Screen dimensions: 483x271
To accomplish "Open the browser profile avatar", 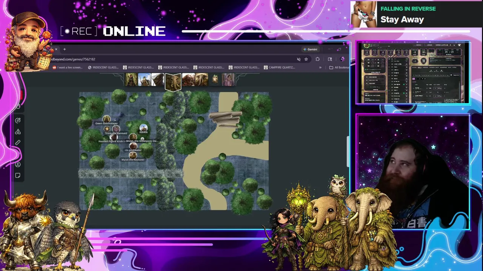I will click(x=342, y=59).
